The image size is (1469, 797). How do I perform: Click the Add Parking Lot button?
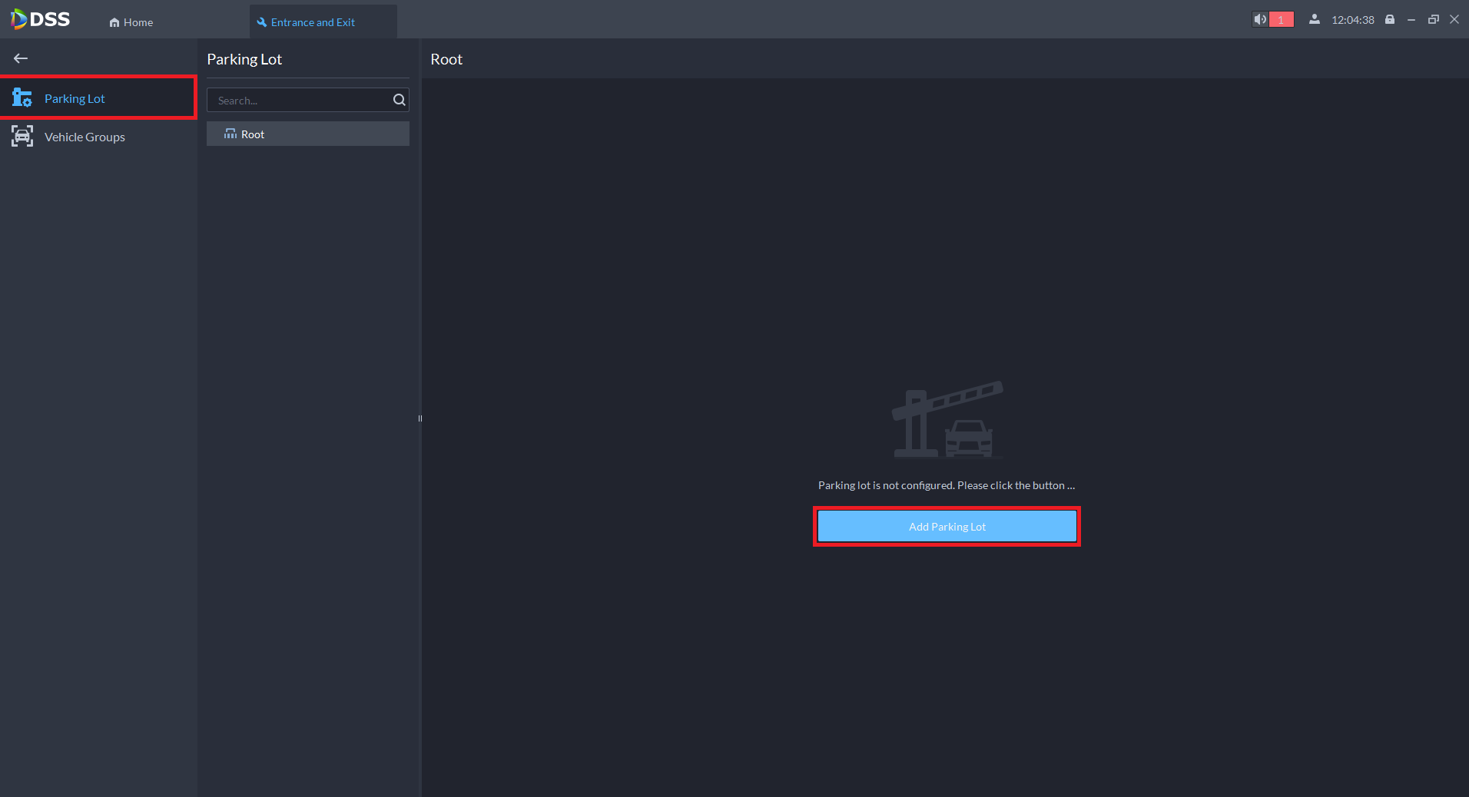point(947,527)
